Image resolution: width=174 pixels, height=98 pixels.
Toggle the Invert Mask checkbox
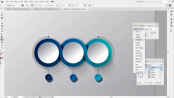150,38
